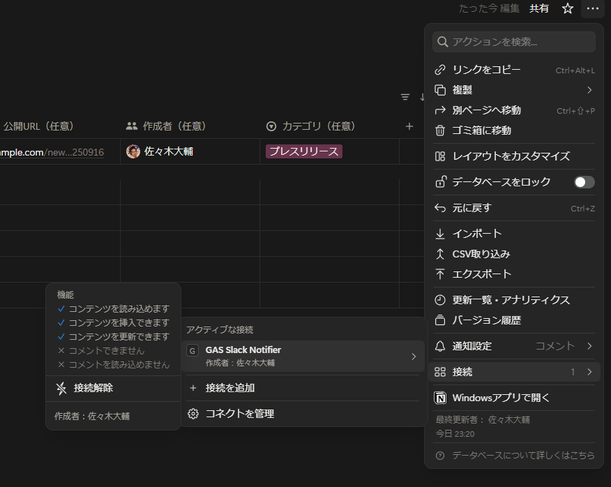Click the disconnect icon beside 接続解除
The width and height of the screenshot is (611, 487).
pyautogui.click(x=61, y=388)
